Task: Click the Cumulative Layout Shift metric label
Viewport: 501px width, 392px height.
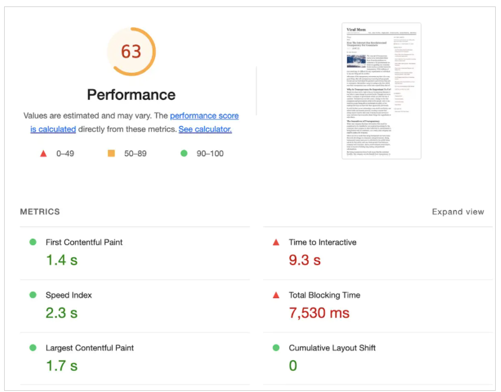Action: (x=332, y=348)
